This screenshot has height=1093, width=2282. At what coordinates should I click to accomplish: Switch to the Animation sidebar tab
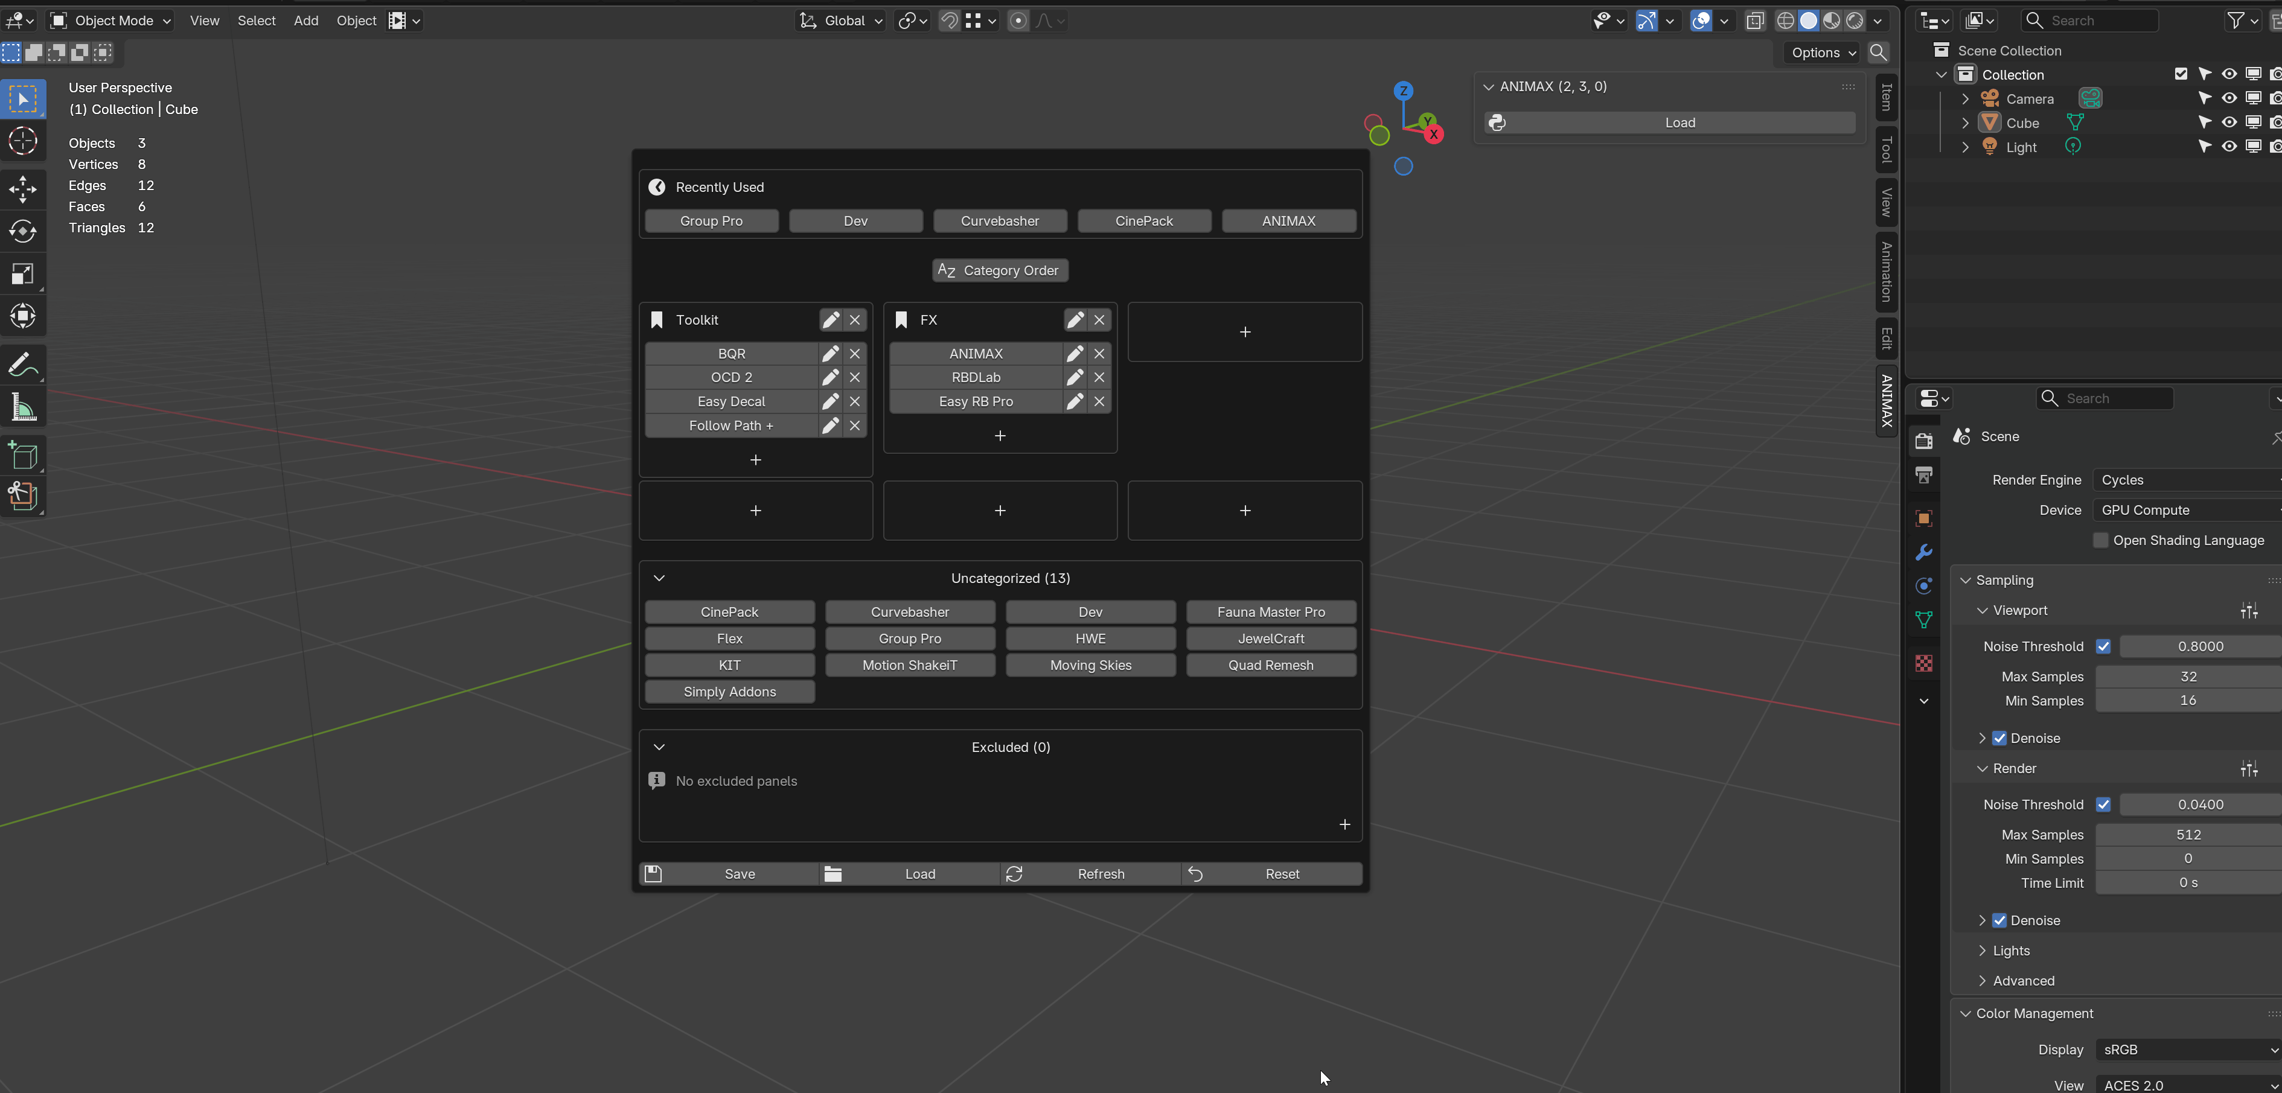pos(1886,272)
